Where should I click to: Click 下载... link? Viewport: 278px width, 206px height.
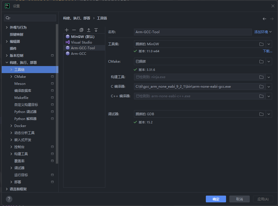[x=267, y=51]
